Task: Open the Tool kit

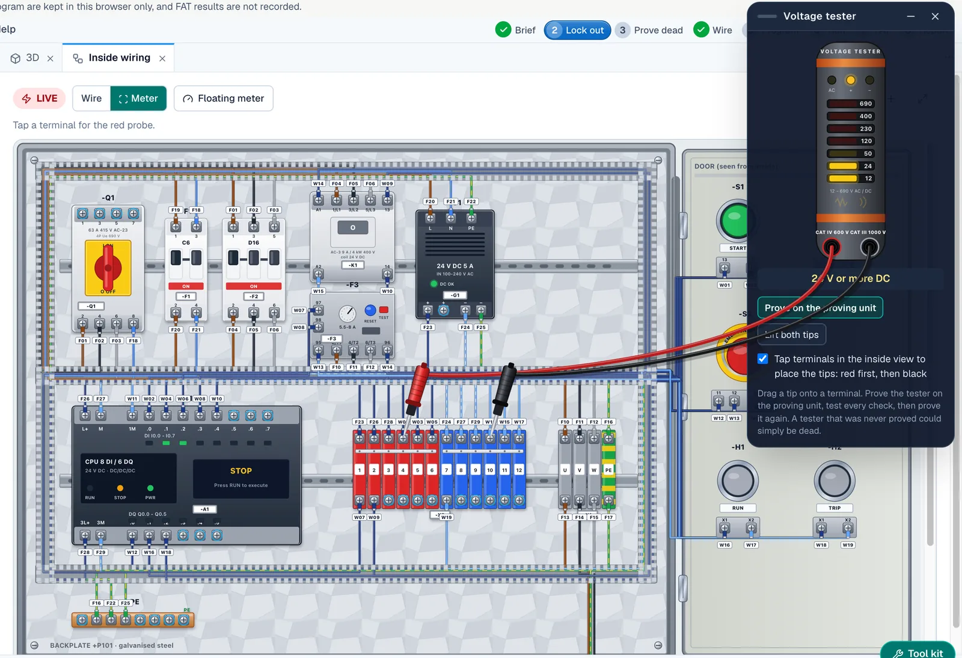Action: pos(918,652)
